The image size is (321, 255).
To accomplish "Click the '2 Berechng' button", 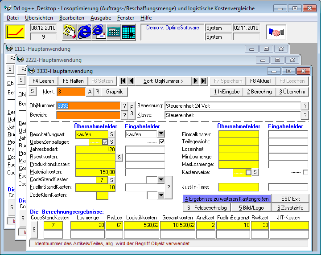I will [x=258, y=92].
